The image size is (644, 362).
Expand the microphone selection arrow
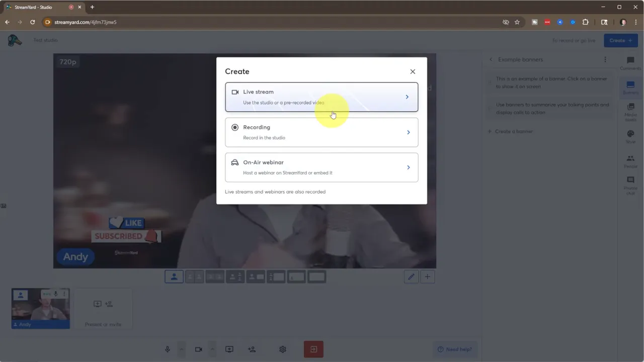pyautogui.click(x=181, y=349)
